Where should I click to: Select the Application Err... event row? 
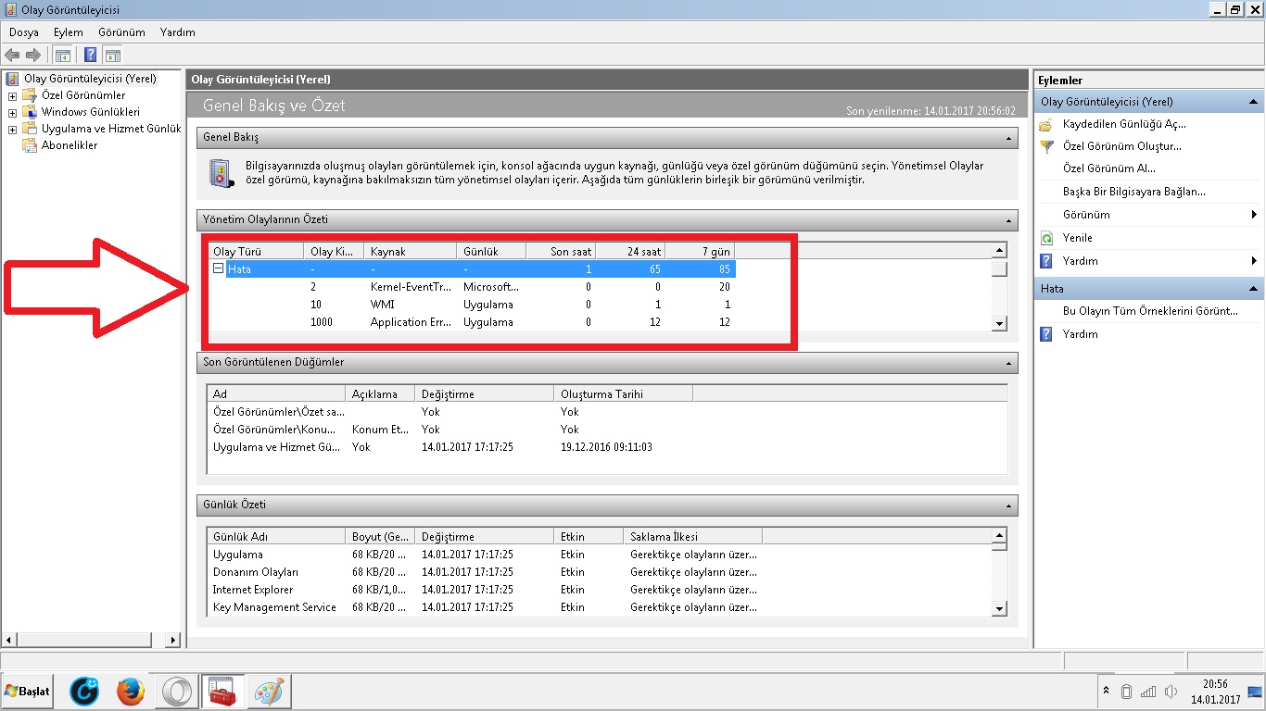[x=472, y=322]
